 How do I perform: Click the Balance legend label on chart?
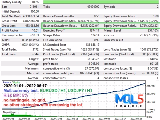(7, 82)
